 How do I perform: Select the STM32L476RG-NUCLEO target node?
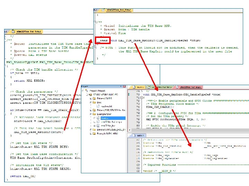[105, 95]
